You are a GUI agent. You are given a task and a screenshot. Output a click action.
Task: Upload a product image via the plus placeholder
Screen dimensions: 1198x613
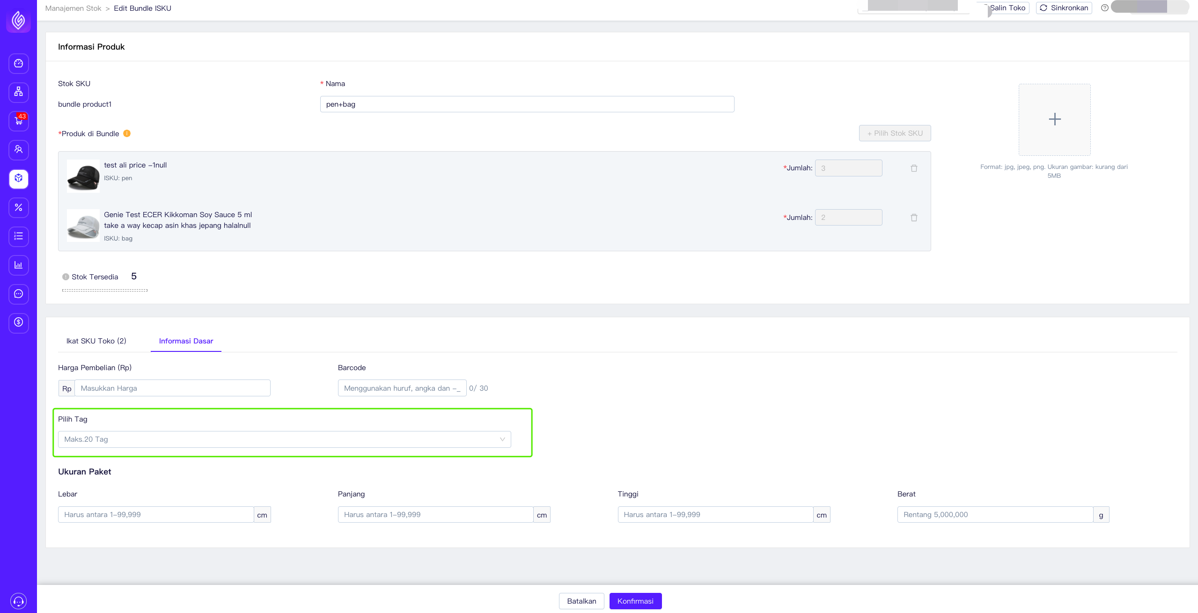tap(1054, 119)
